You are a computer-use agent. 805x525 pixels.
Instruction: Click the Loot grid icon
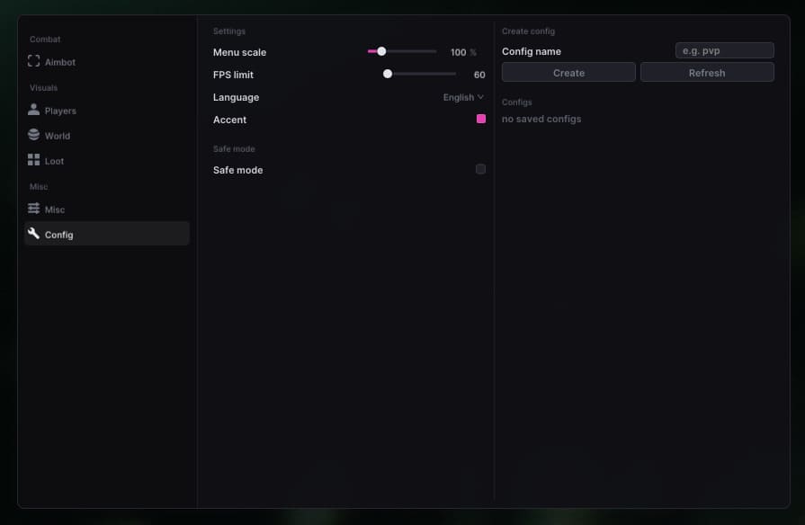click(x=34, y=160)
